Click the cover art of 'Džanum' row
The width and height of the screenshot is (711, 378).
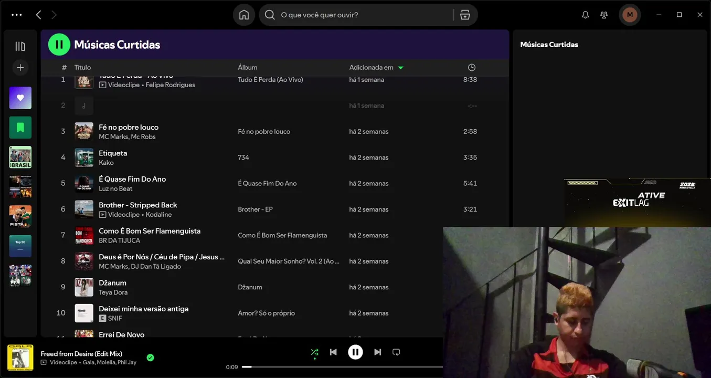coord(84,287)
